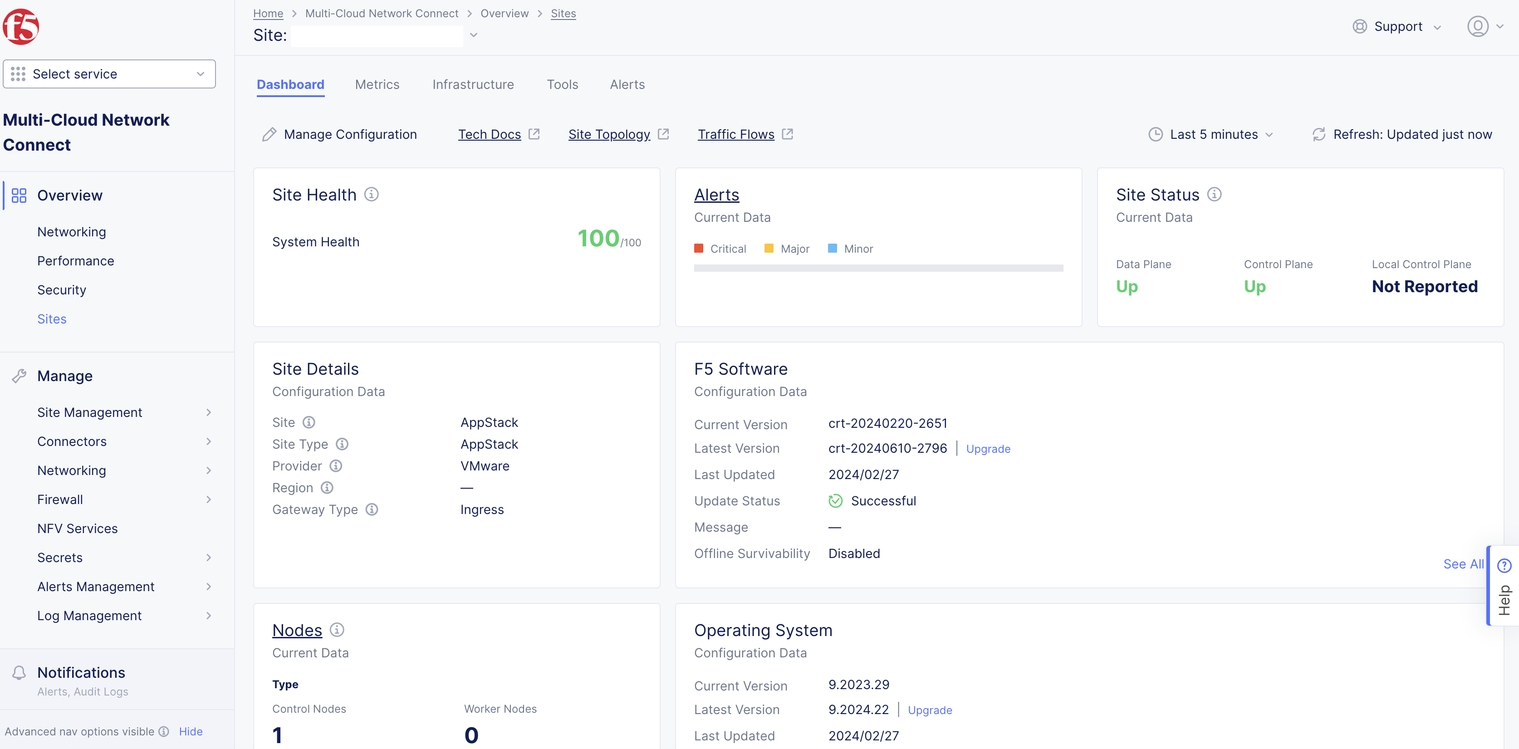Image resolution: width=1519 pixels, height=749 pixels.
Task: Click external link icon beside Site Topology
Action: coord(663,134)
